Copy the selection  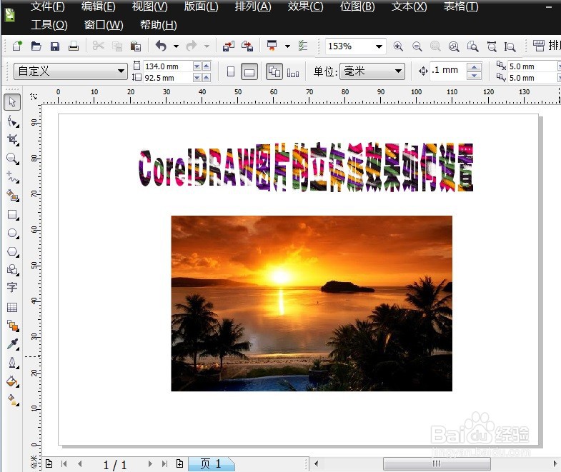point(117,46)
